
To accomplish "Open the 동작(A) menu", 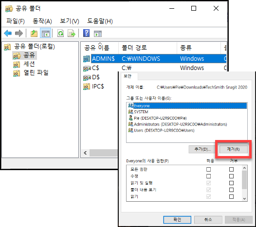I will [42, 21].
